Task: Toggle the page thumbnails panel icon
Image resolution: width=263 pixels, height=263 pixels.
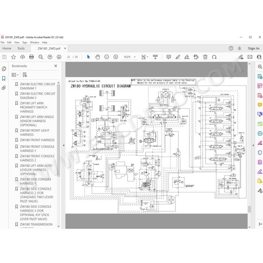Action: pos(4,69)
